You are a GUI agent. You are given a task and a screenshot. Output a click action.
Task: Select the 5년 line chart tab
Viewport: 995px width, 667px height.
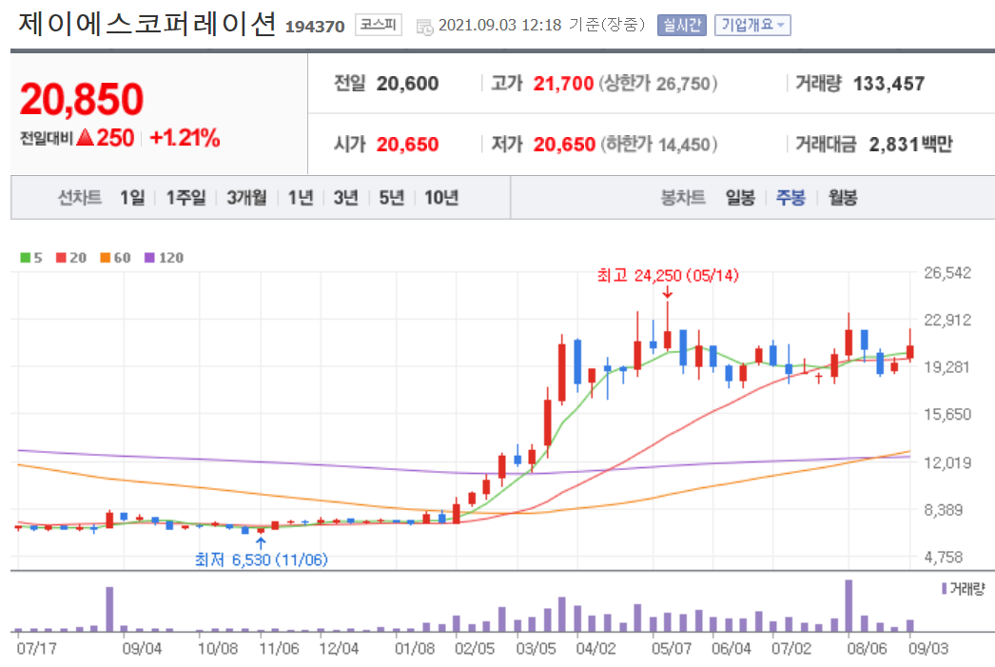392,198
